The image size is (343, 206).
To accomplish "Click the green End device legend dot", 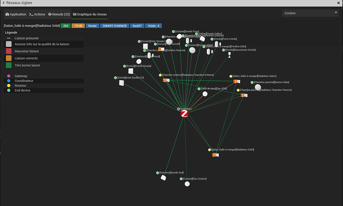I will pyautogui.click(x=9, y=90).
